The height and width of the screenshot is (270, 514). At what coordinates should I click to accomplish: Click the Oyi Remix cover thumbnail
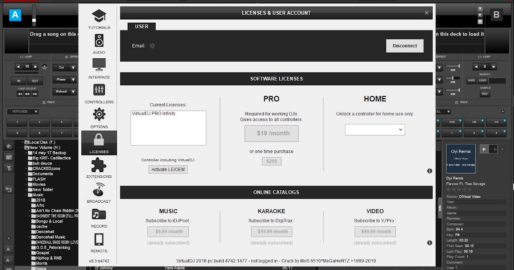coord(461,159)
